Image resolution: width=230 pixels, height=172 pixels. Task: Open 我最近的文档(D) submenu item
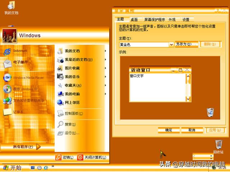pos(82,59)
